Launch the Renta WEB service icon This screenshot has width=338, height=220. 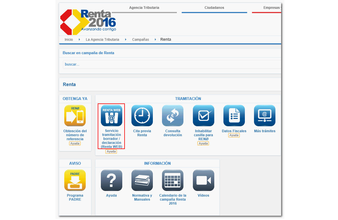coord(111,115)
